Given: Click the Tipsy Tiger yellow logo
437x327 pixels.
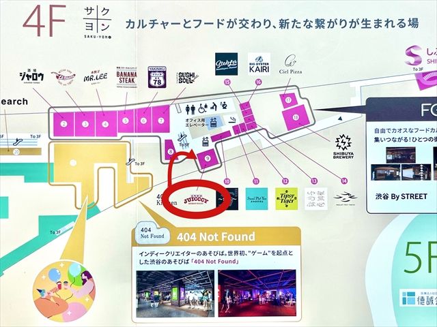Looking at the screenshot, I should click(x=287, y=198).
